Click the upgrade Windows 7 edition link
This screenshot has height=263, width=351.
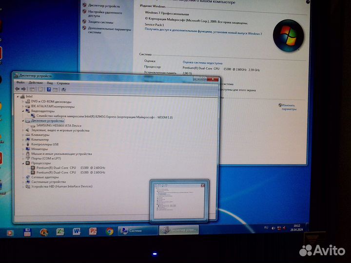pyautogui.click(x=203, y=31)
